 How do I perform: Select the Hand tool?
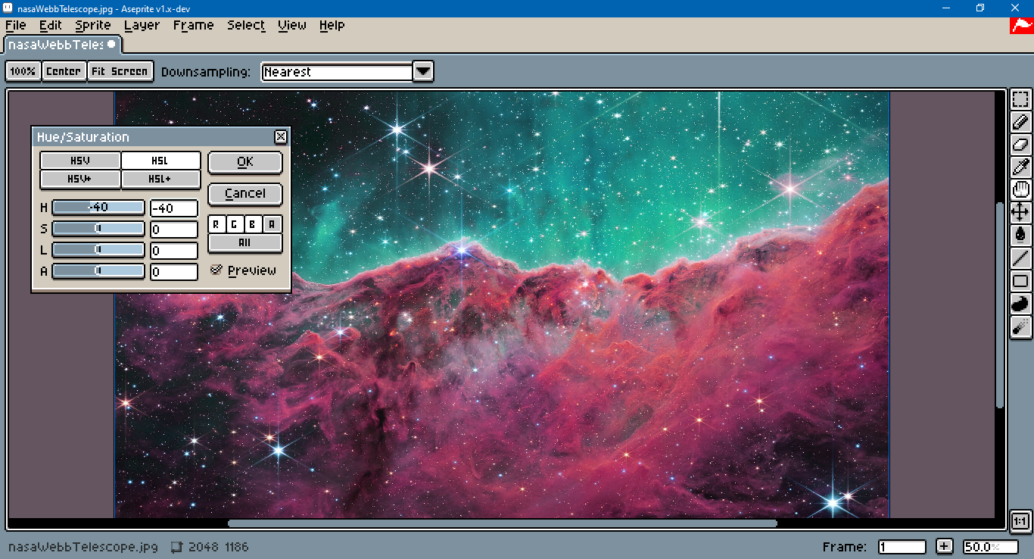[1020, 189]
